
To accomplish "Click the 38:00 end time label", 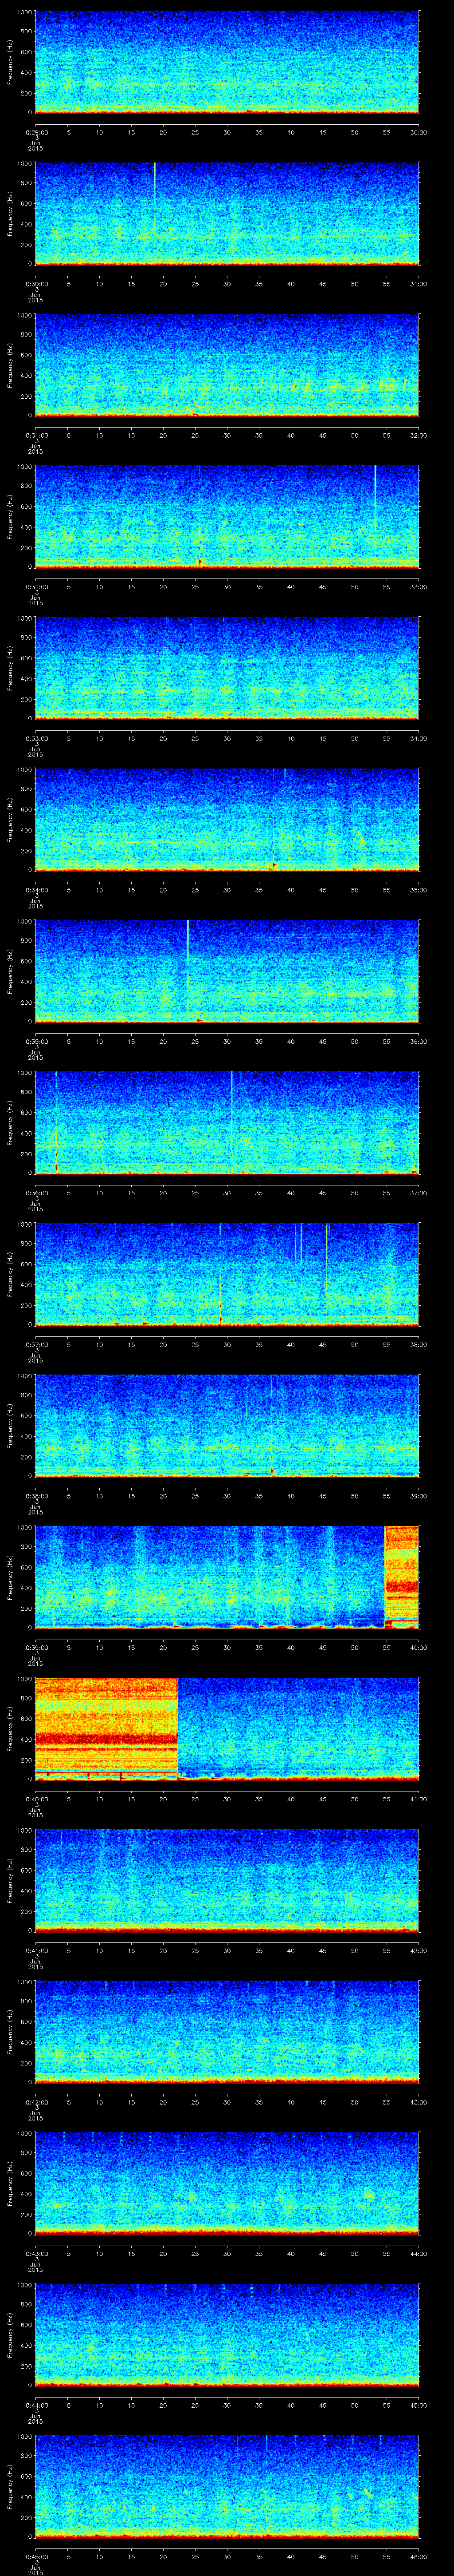I will [419, 1344].
